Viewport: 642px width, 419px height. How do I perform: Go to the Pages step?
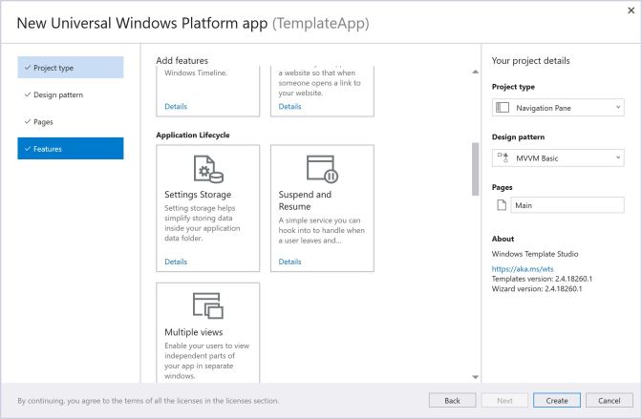(x=71, y=121)
